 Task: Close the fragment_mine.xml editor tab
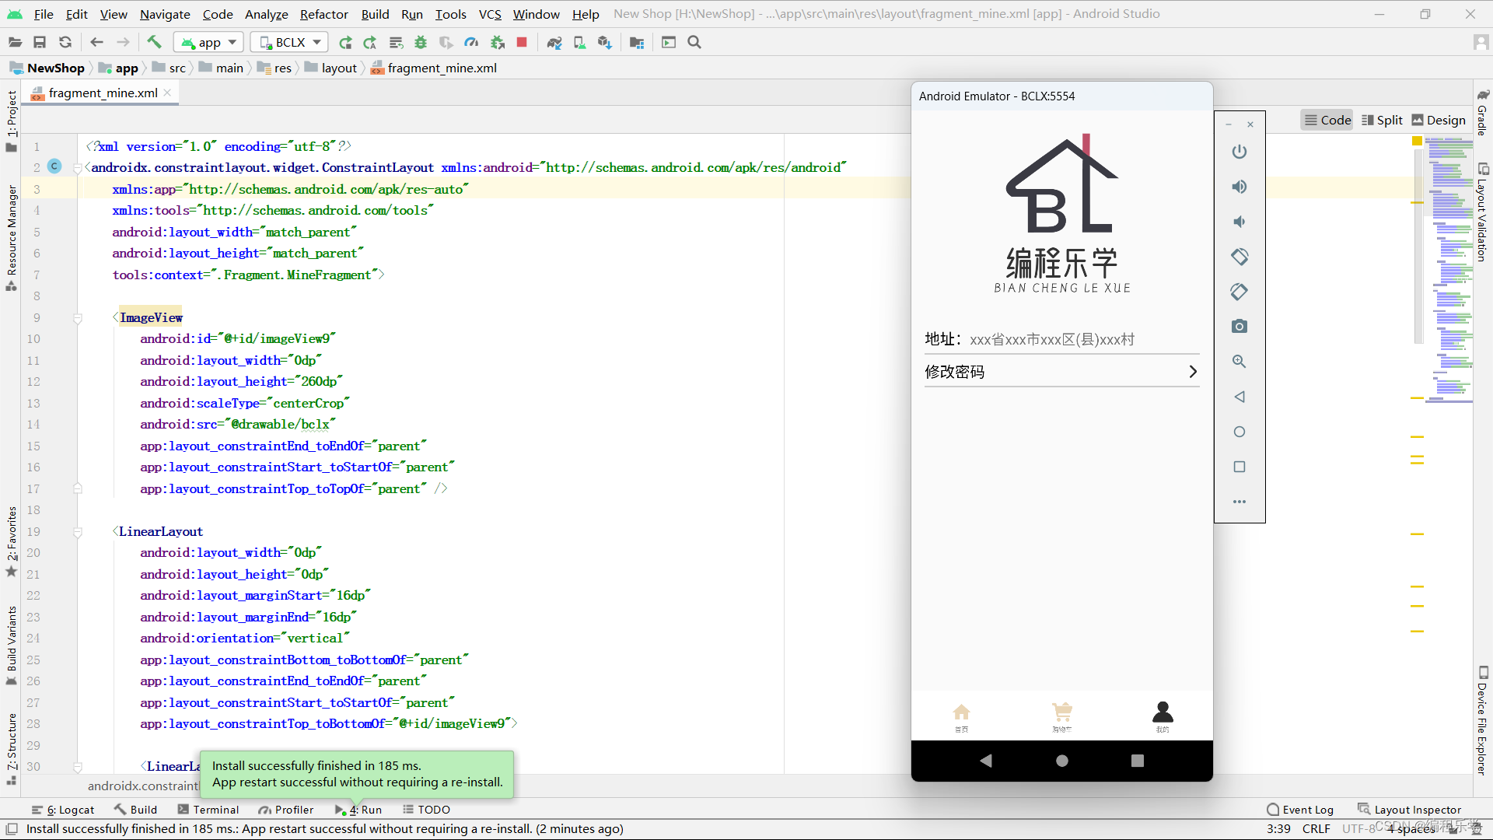point(167,93)
